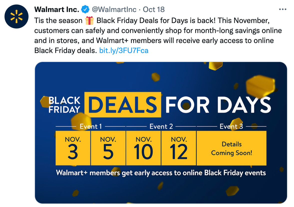Click the Walmart+ early access caption
The width and height of the screenshot is (294, 207).
coord(161,173)
